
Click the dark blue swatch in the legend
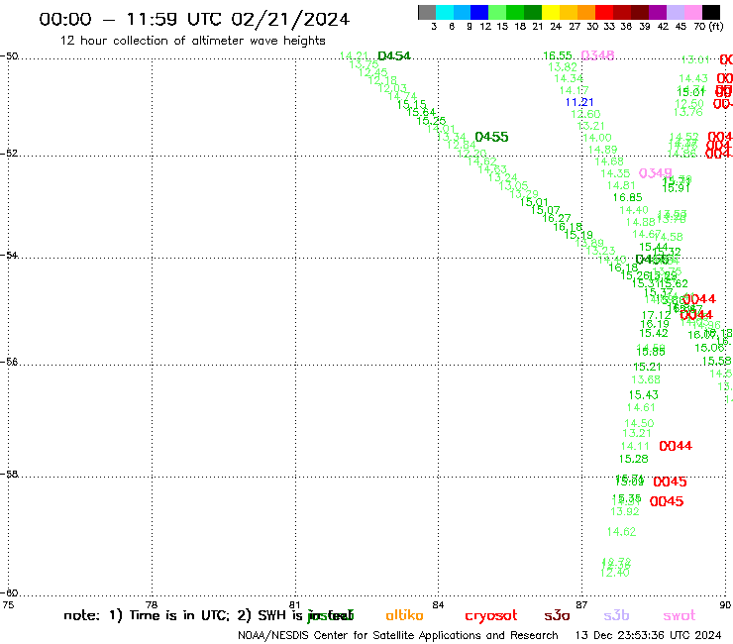click(x=479, y=12)
